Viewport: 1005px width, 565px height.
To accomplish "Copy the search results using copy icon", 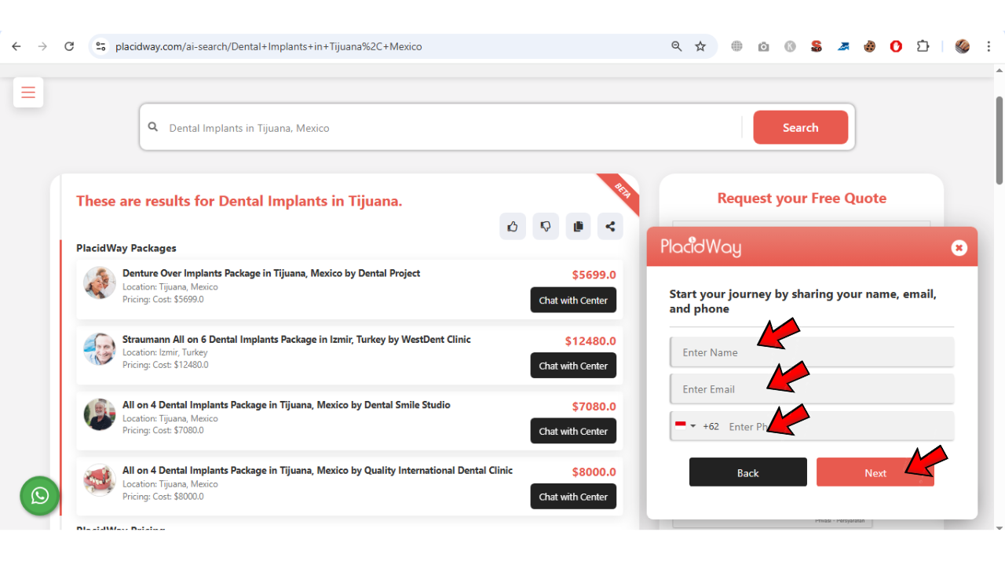I will (x=578, y=226).
